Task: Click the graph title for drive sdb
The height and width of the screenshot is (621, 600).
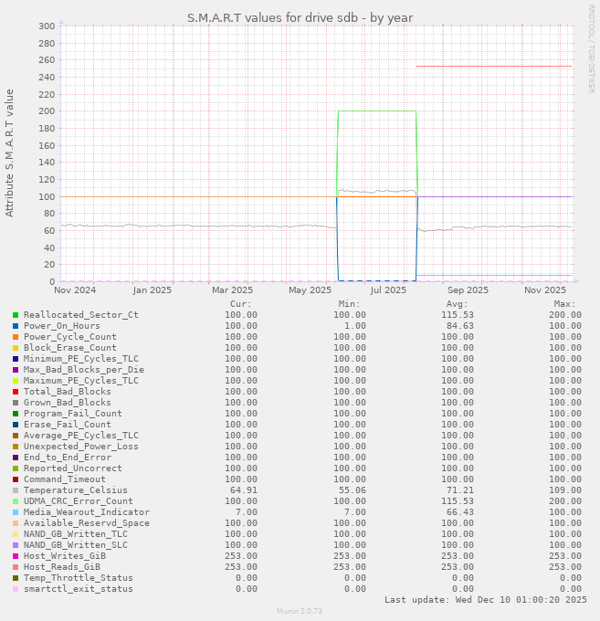Action: pos(300,17)
